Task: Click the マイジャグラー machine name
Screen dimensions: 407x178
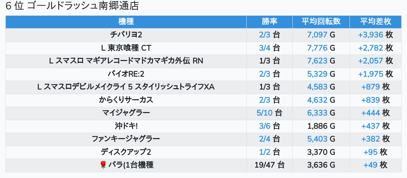Action: coord(126,113)
